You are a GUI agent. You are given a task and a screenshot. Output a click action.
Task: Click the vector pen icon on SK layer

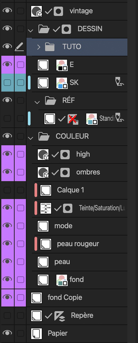pos(120,82)
